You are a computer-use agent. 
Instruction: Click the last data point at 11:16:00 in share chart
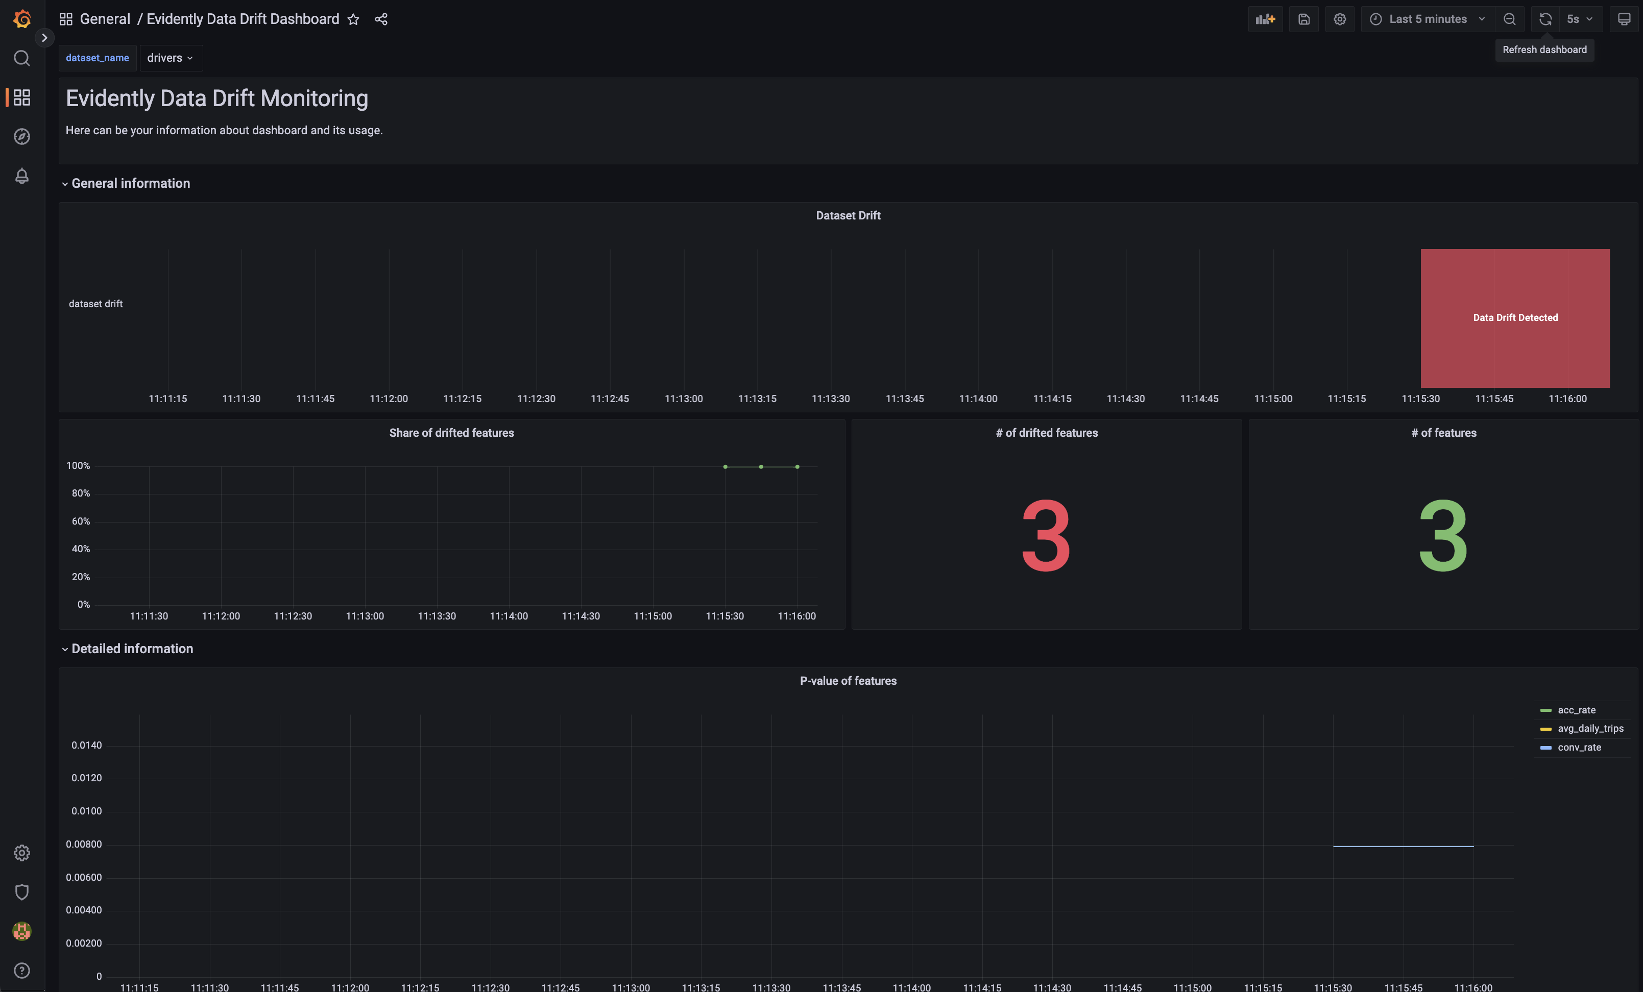[797, 467]
